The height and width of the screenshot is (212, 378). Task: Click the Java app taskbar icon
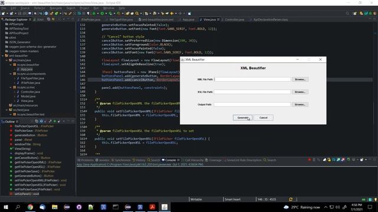tap(164, 207)
